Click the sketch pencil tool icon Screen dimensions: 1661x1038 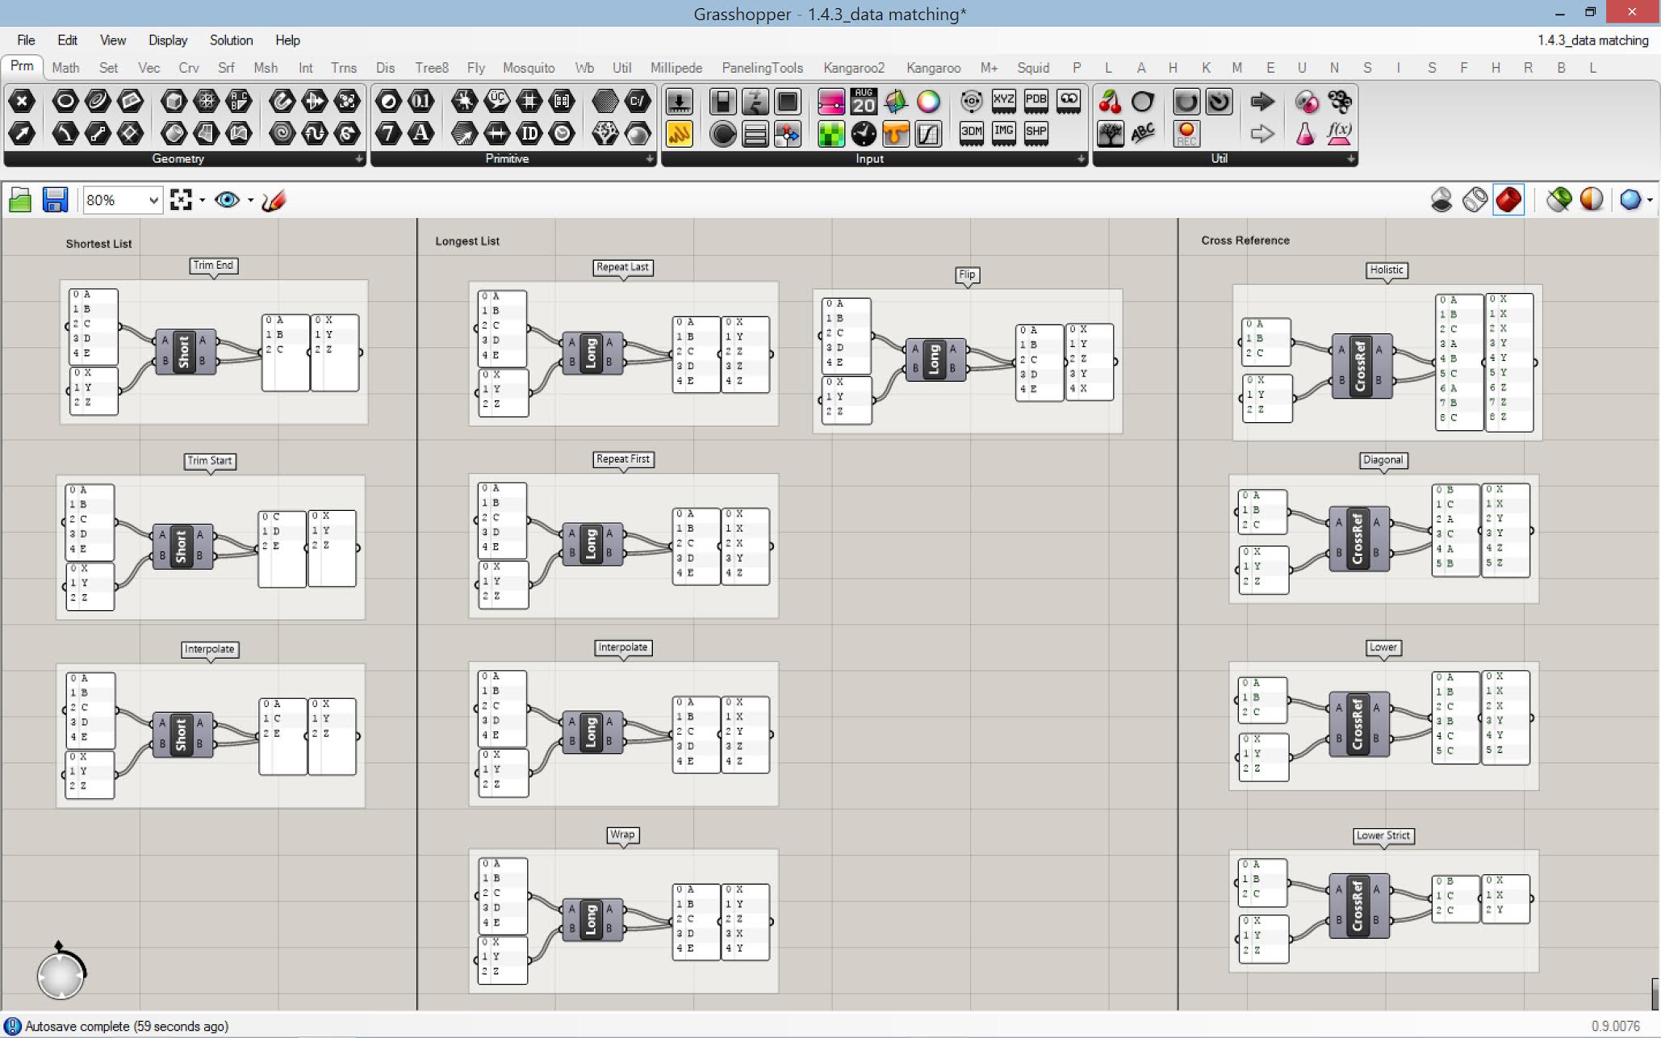coord(274,200)
